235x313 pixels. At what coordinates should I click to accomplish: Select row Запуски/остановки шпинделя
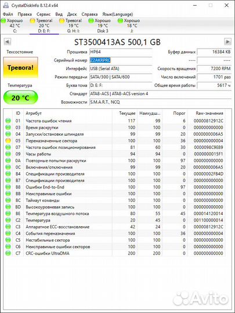pyautogui.click(x=114, y=134)
